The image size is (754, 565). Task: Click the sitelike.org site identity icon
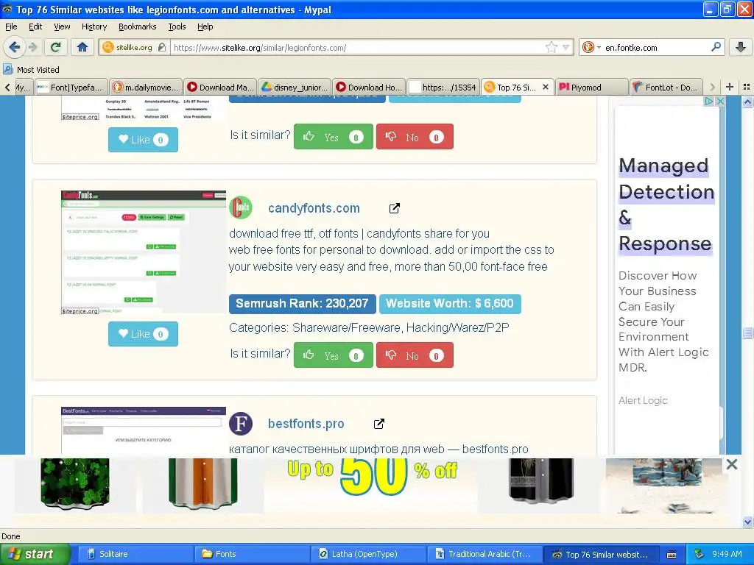pyautogui.click(x=108, y=47)
